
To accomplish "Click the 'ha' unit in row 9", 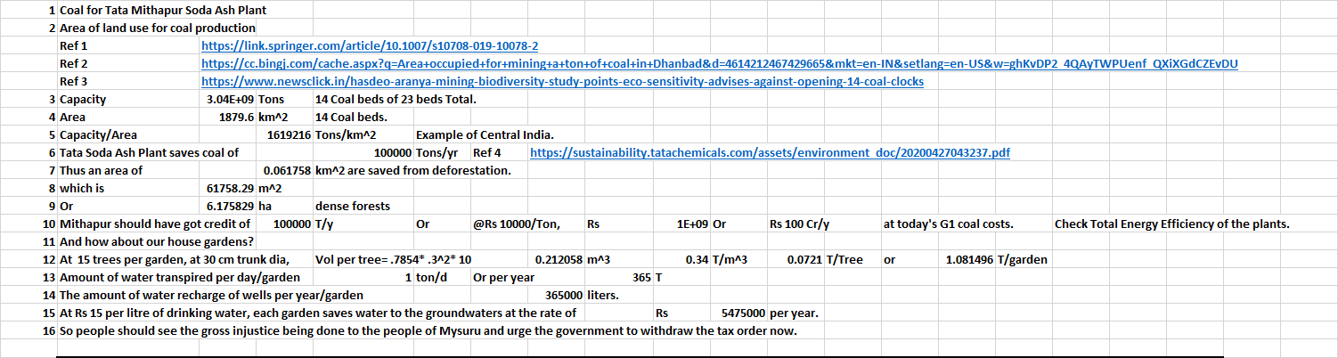I will pyautogui.click(x=265, y=206).
